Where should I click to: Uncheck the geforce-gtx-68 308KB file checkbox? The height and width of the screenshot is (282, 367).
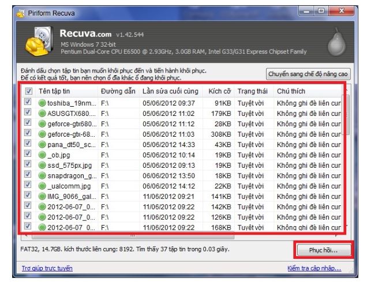point(28,133)
